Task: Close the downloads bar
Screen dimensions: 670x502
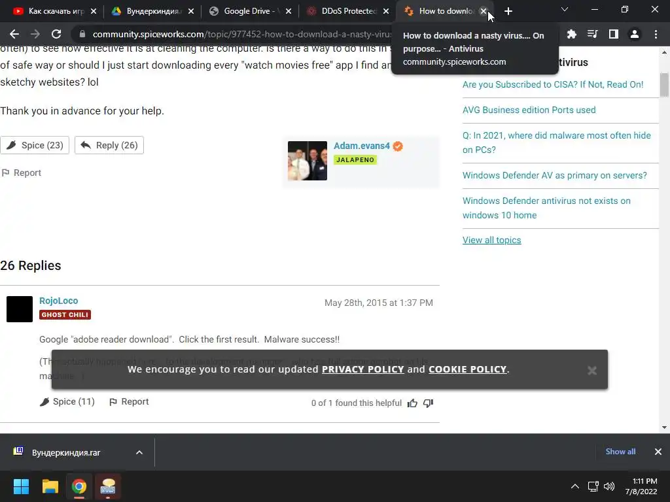Action: pyautogui.click(x=658, y=452)
